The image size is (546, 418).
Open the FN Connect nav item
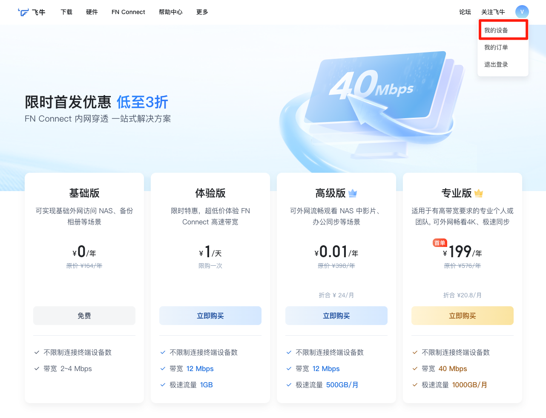click(x=128, y=12)
